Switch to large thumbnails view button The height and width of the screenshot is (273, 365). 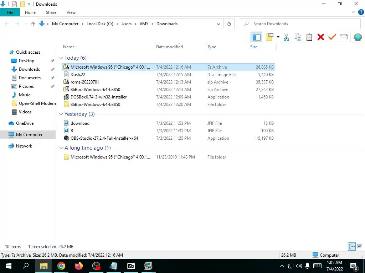360,246
